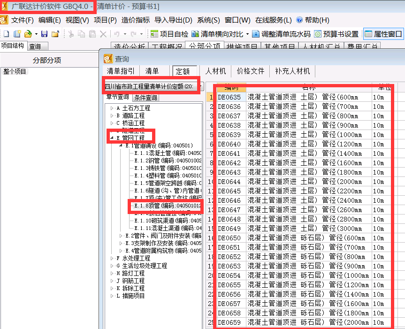Click 调整清单流水码 toolbar button

click(281, 34)
